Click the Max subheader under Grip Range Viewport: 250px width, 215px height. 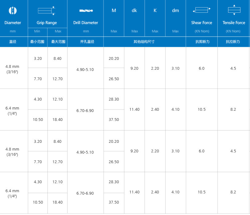[58, 31]
